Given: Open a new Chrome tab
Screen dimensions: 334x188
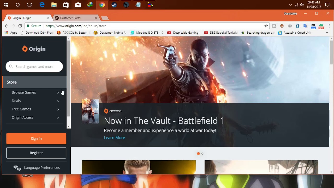Looking at the screenshot, I should (105, 18).
